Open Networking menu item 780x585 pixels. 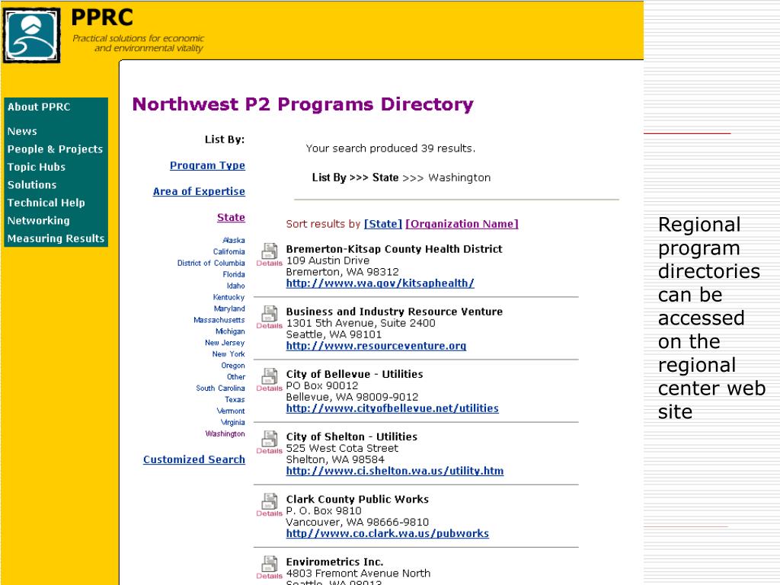[38, 221]
